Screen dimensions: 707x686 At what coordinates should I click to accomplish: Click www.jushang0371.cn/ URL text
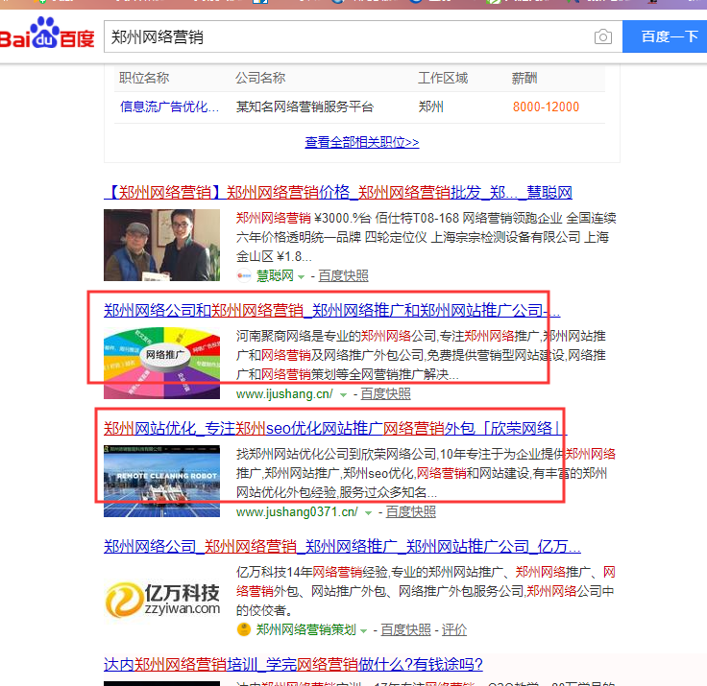click(x=297, y=511)
